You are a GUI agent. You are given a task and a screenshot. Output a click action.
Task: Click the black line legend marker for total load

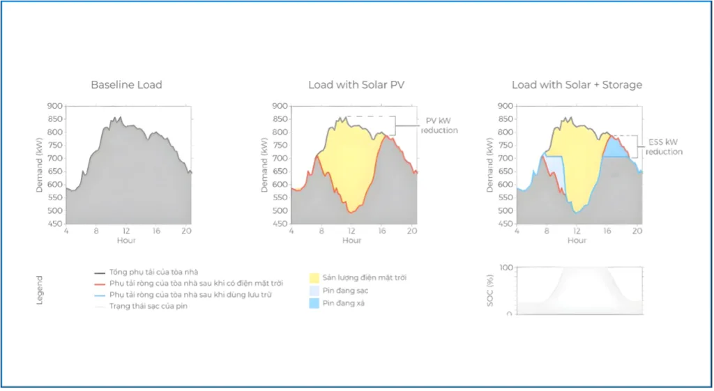click(99, 273)
